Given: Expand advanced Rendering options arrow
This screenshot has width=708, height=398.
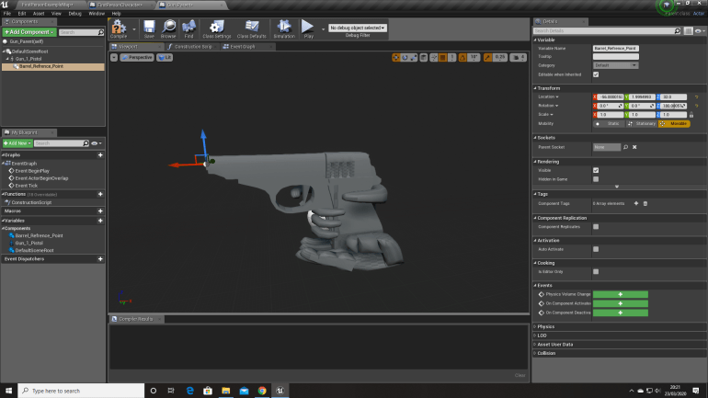Looking at the screenshot, I should [x=617, y=187].
